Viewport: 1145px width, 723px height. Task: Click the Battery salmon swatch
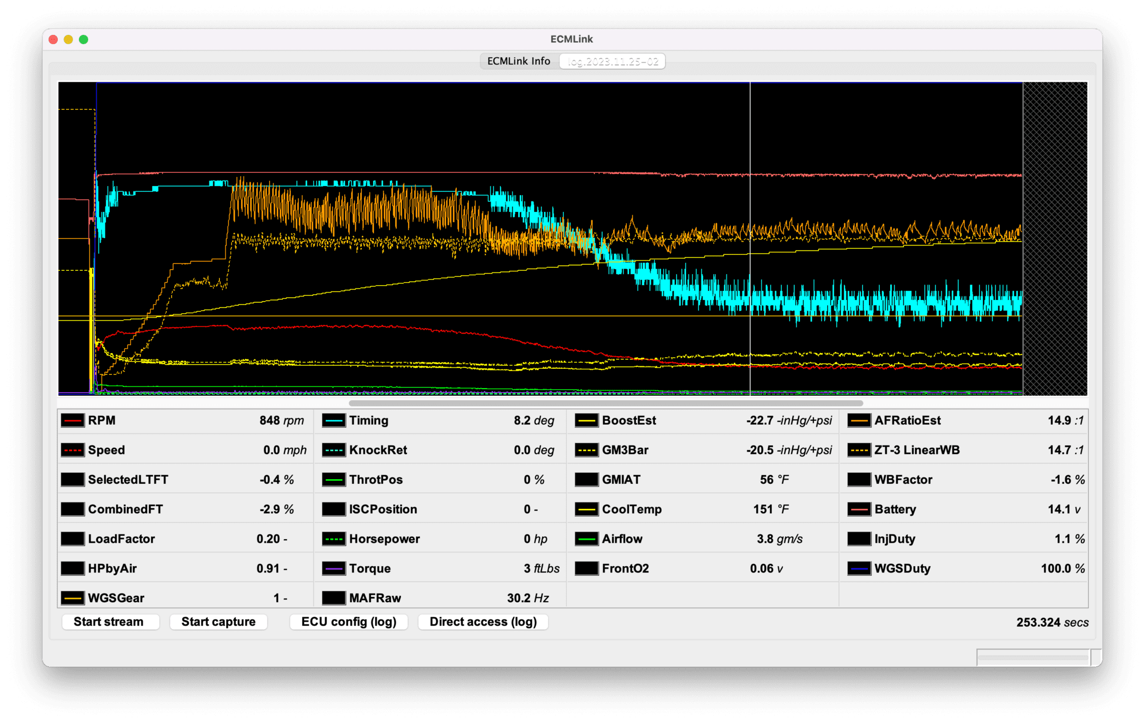(x=859, y=509)
